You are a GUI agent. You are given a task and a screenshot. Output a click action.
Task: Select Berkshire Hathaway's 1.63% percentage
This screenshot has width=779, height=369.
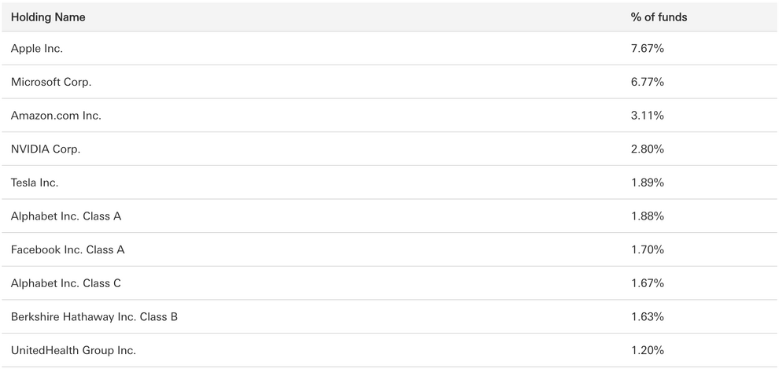click(x=648, y=317)
